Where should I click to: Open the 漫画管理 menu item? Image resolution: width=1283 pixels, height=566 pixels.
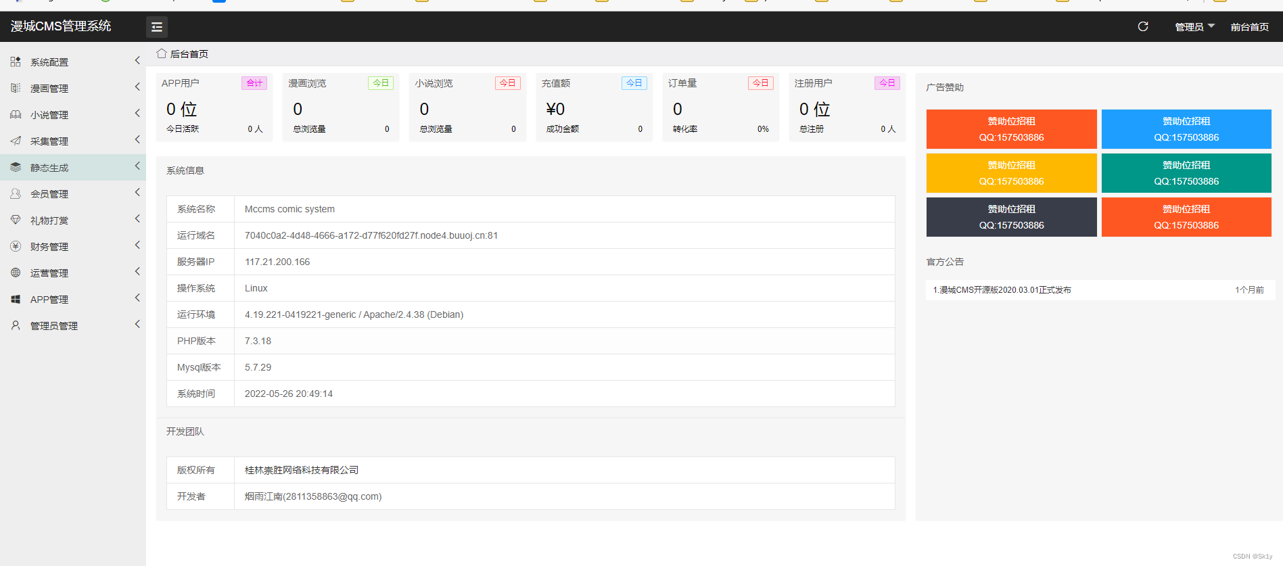[73, 88]
